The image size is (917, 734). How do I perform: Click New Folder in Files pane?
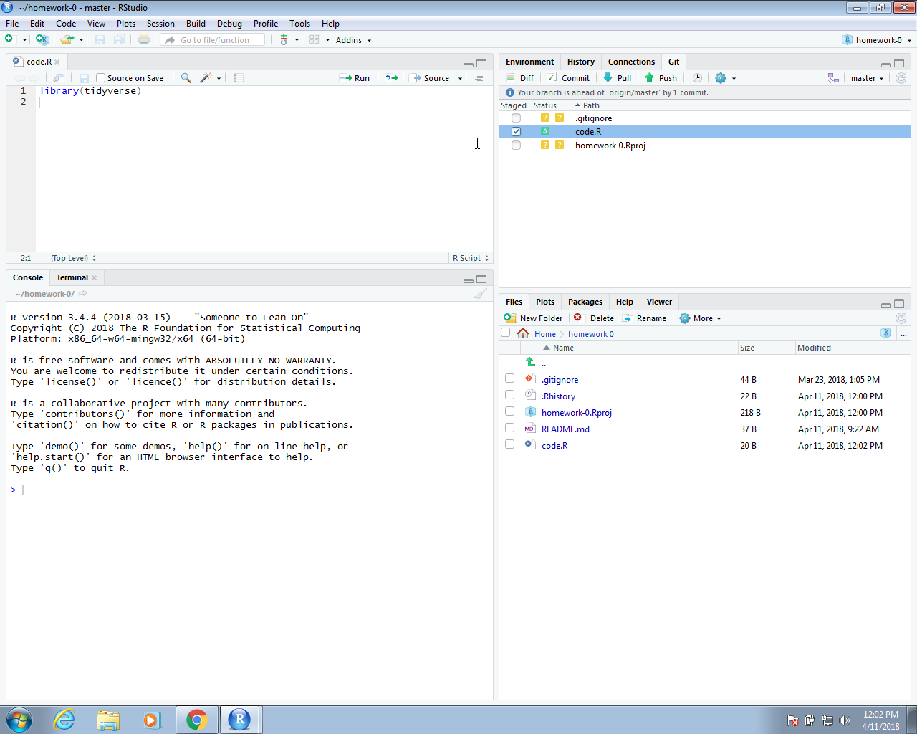click(533, 318)
